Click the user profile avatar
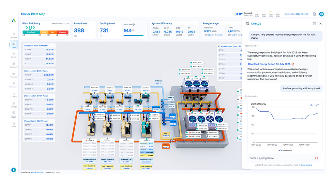Screen dimensions: 334x185 [14, 170]
